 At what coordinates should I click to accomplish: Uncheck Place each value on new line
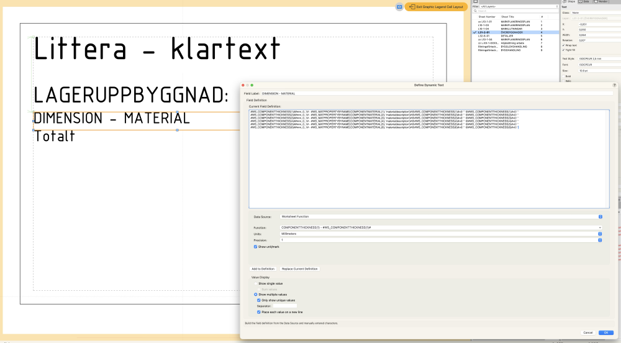tap(259, 312)
